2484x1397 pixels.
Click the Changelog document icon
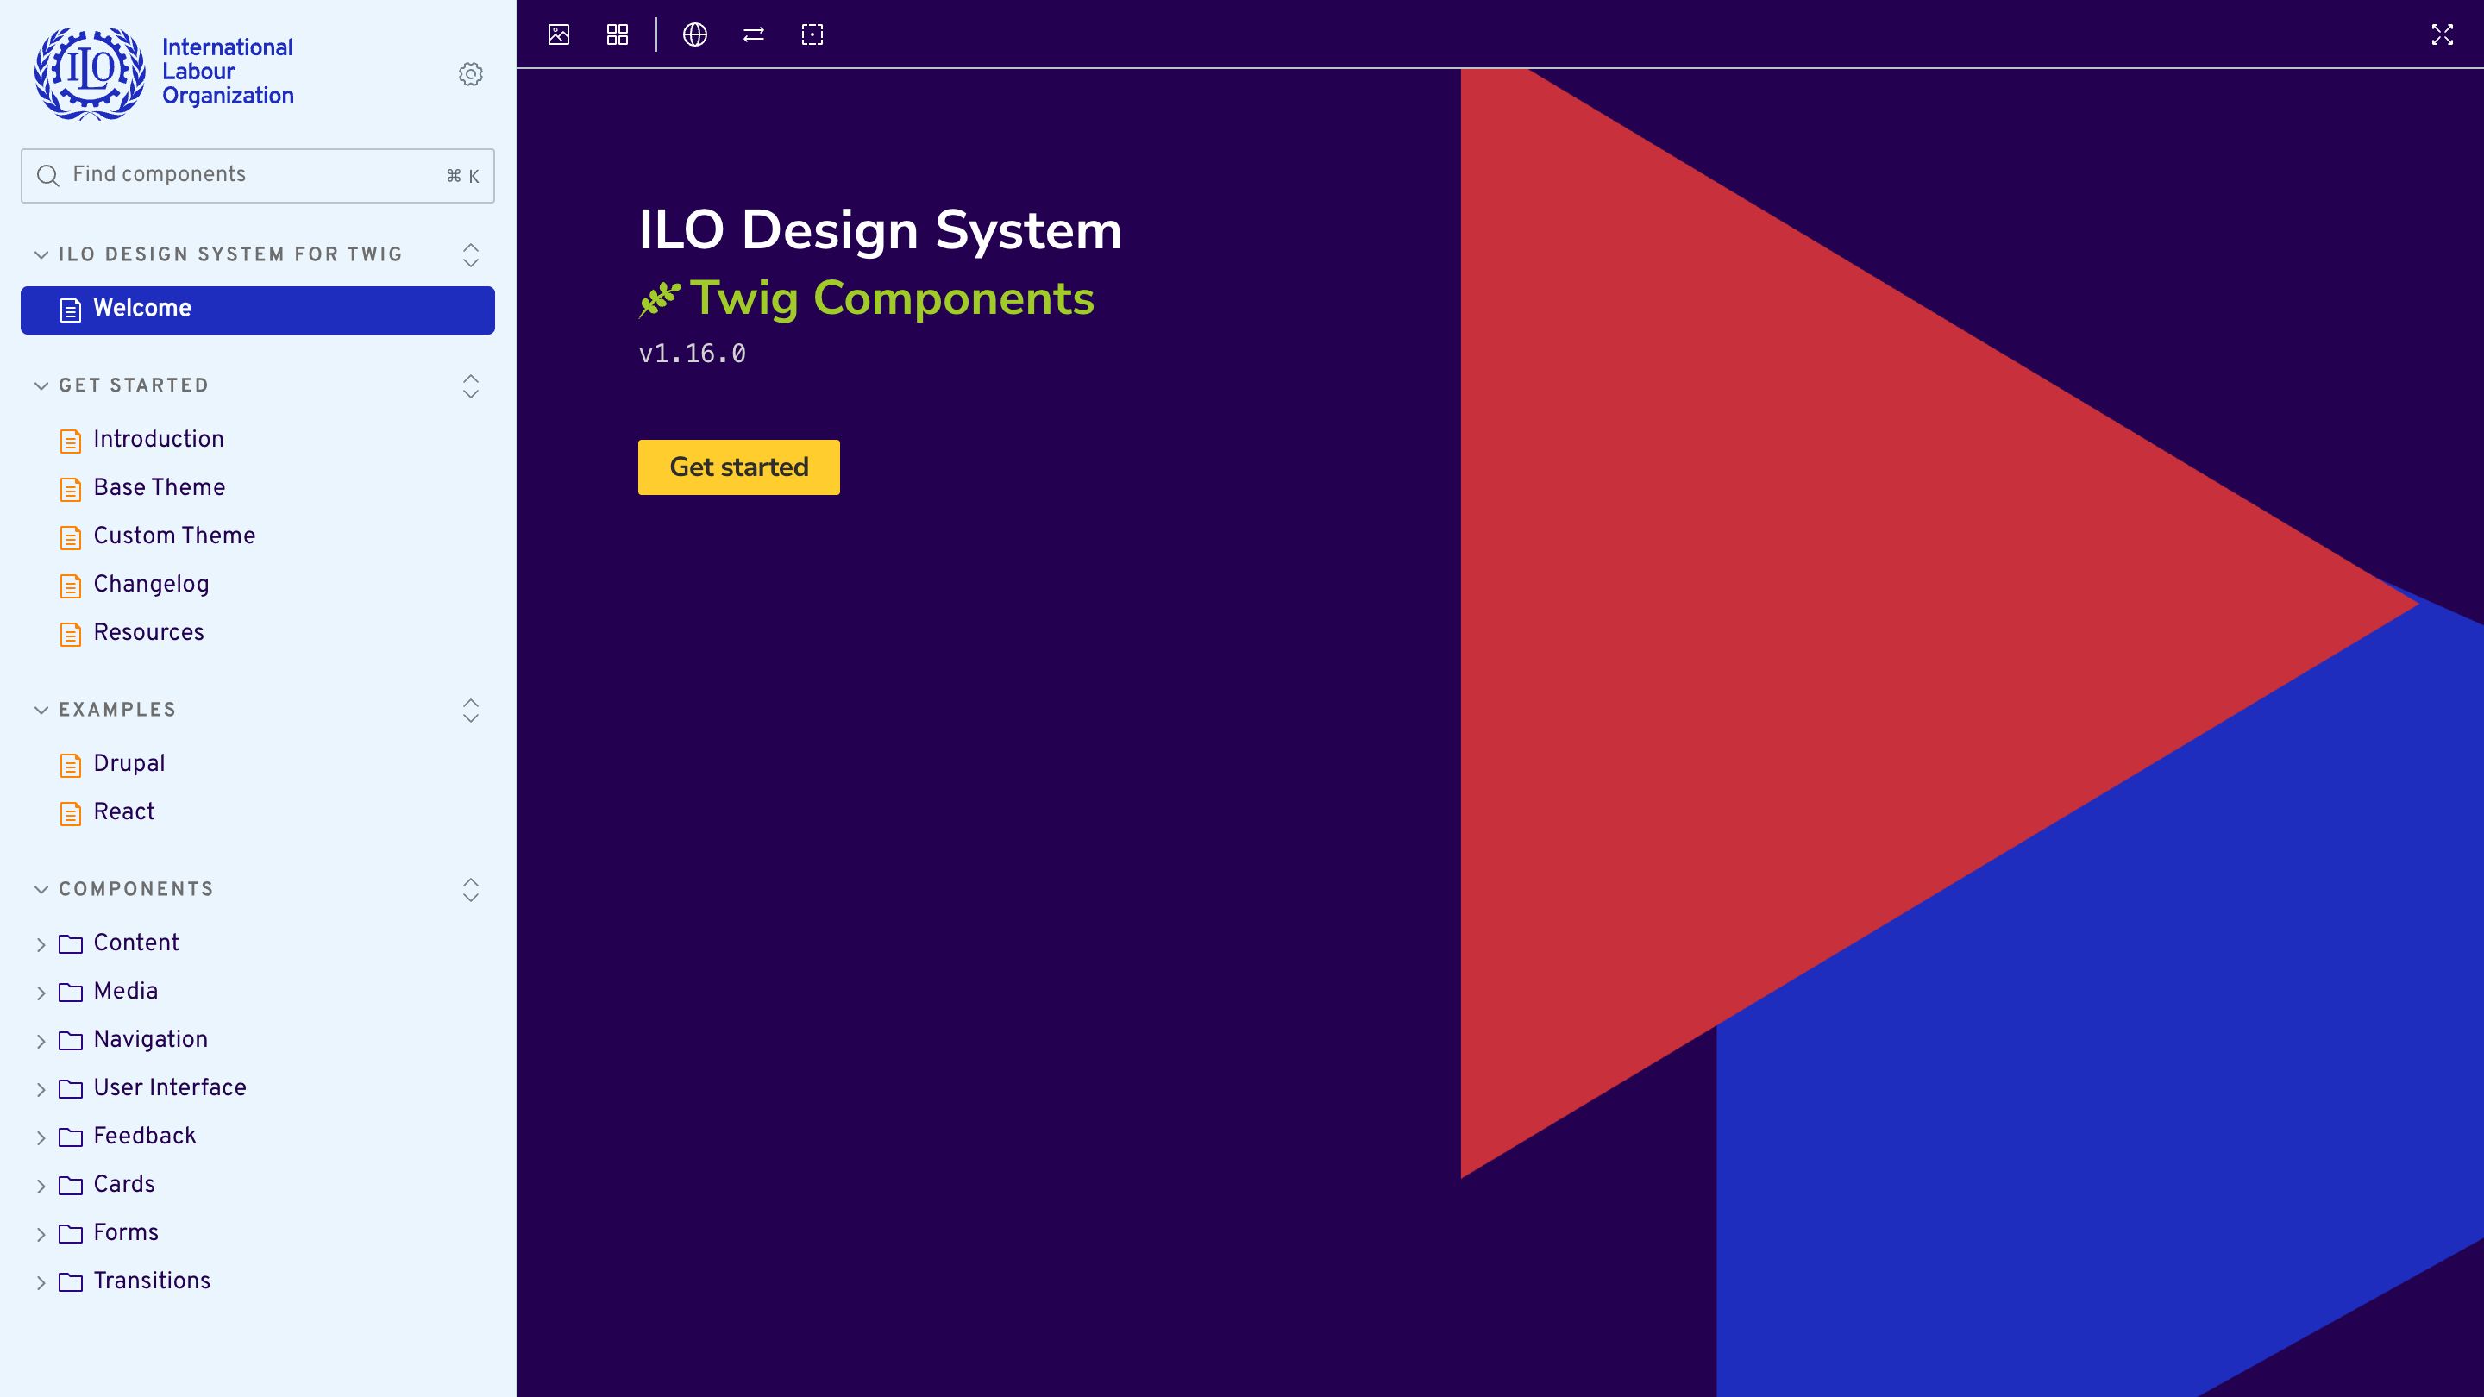coord(71,586)
